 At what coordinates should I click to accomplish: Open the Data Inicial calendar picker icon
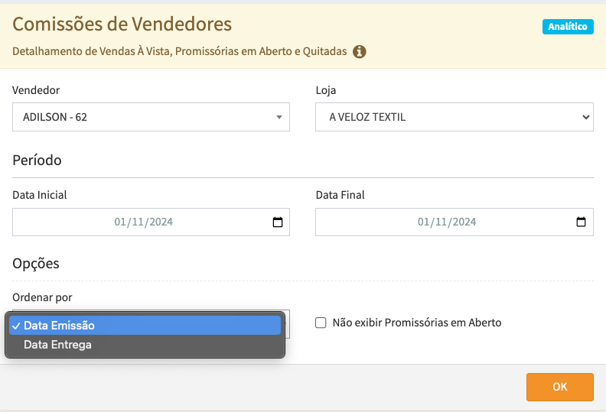(x=278, y=222)
